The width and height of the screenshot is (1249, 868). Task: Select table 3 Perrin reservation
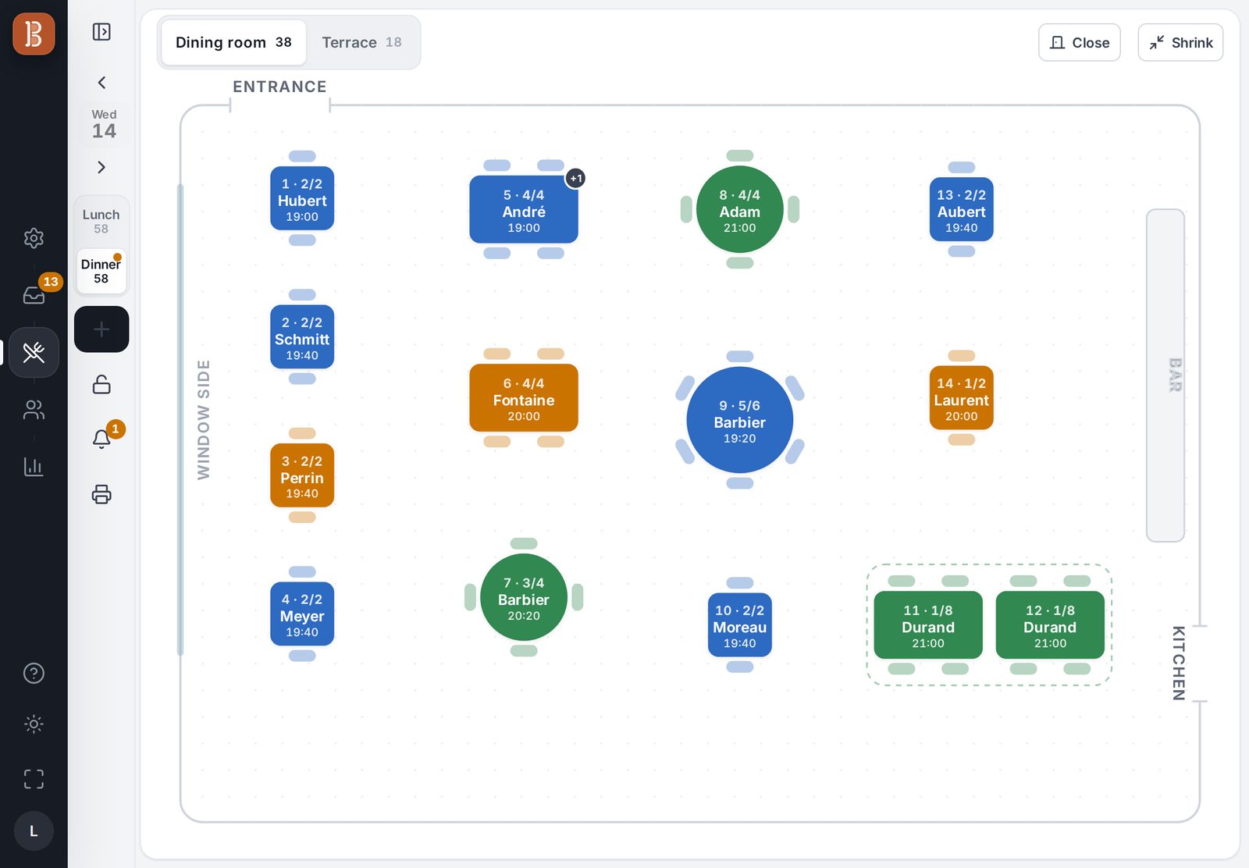tap(302, 476)
